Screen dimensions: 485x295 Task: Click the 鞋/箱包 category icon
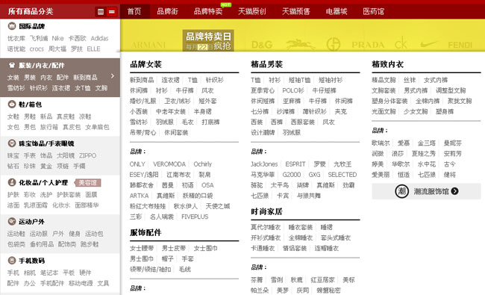coord(12,105)
